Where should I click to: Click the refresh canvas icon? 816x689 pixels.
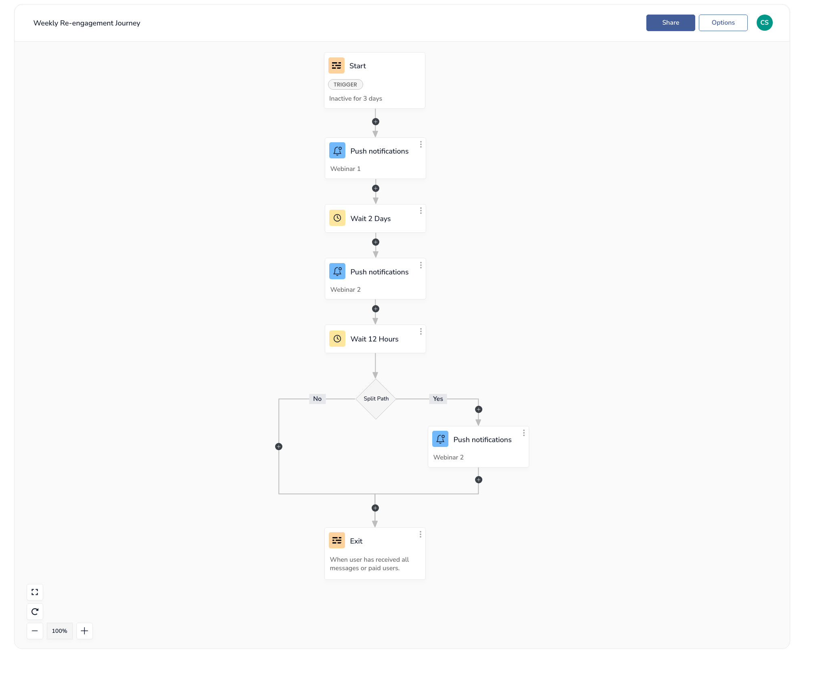(35, 611)
